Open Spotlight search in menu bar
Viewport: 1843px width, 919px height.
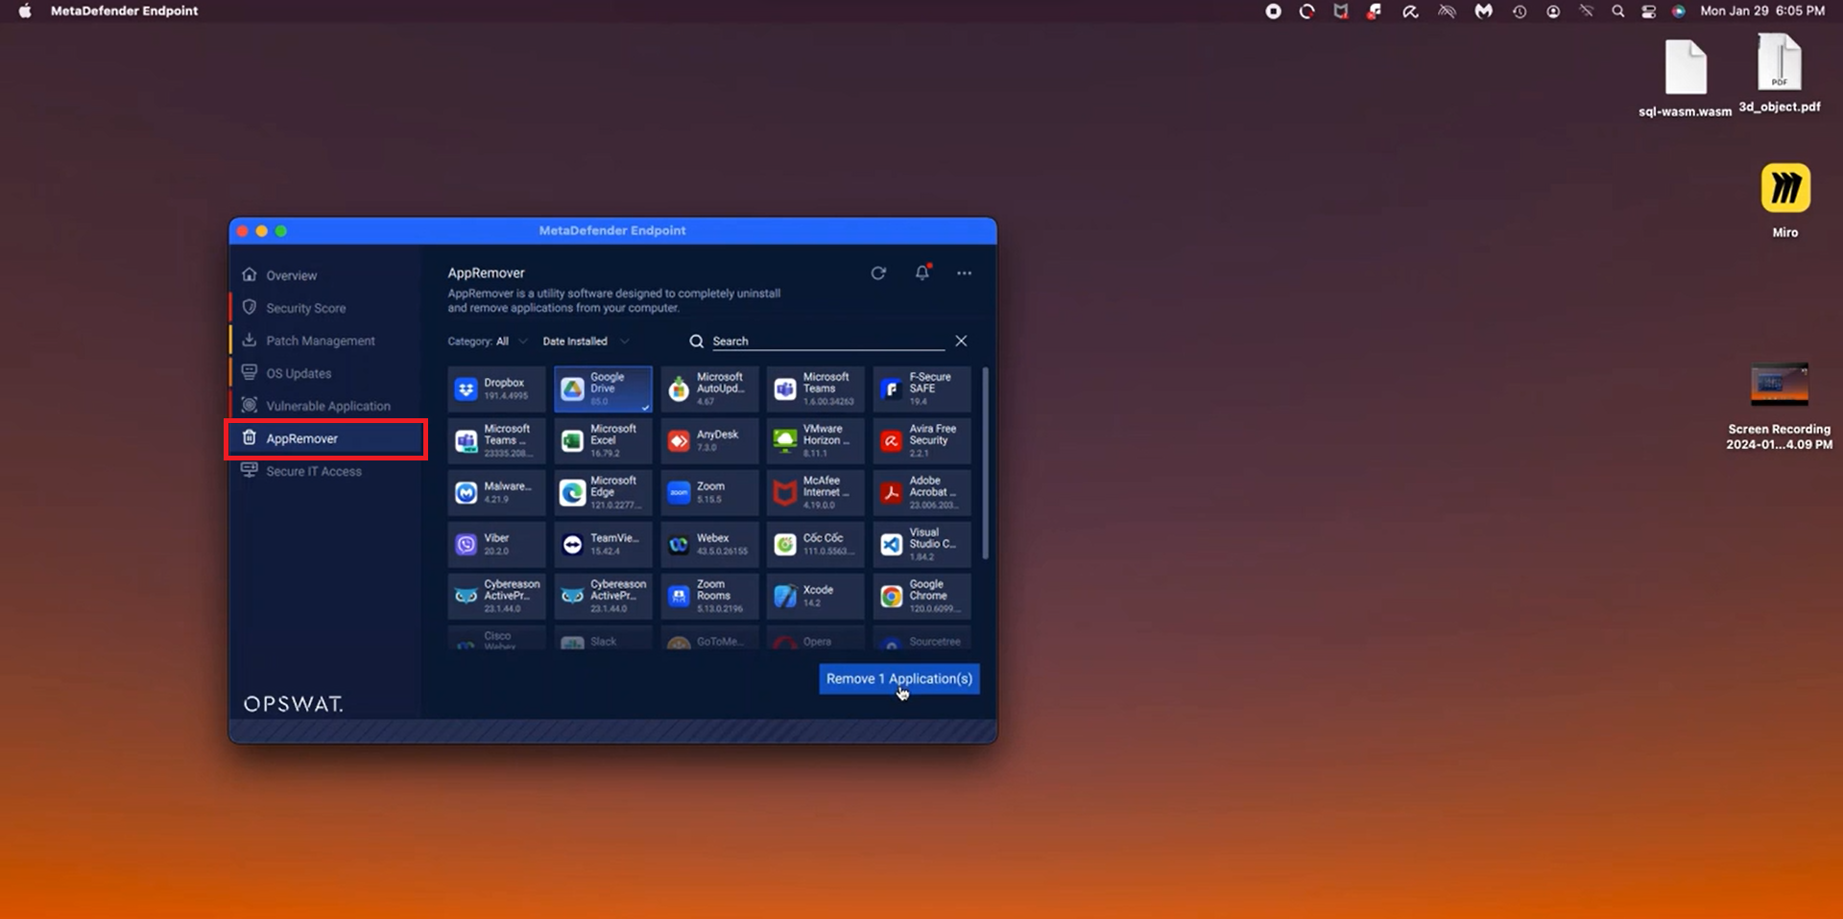[1618, 12]
